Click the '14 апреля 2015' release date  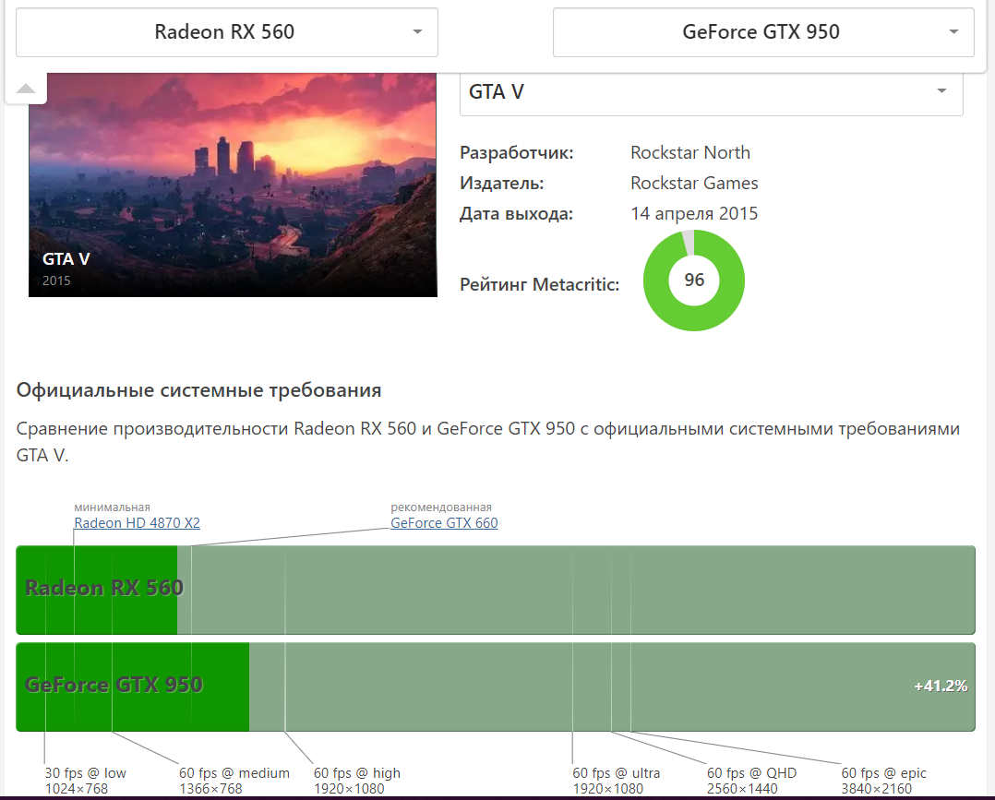(x=694, y=213)
